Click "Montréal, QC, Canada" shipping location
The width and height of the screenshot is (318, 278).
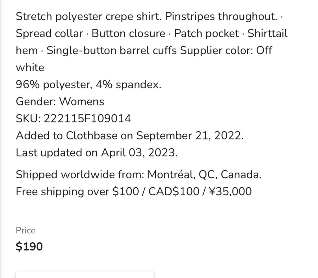(204, 174)
